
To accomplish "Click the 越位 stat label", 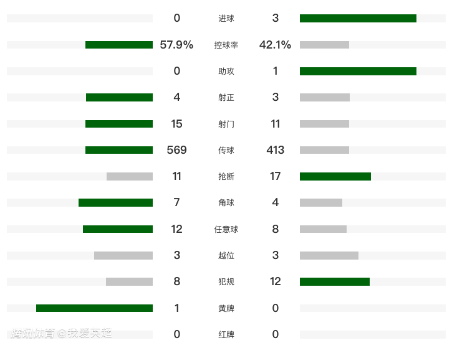I will [x=226, y=255].
